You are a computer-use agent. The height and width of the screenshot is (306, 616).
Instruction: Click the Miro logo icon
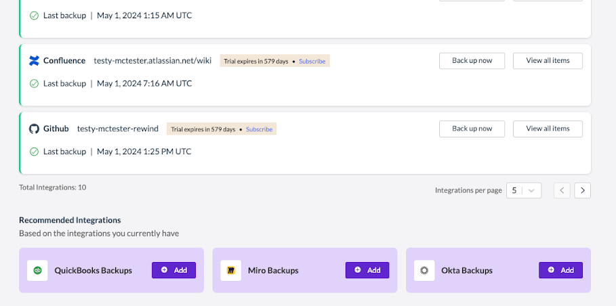(x=230, y=270)
